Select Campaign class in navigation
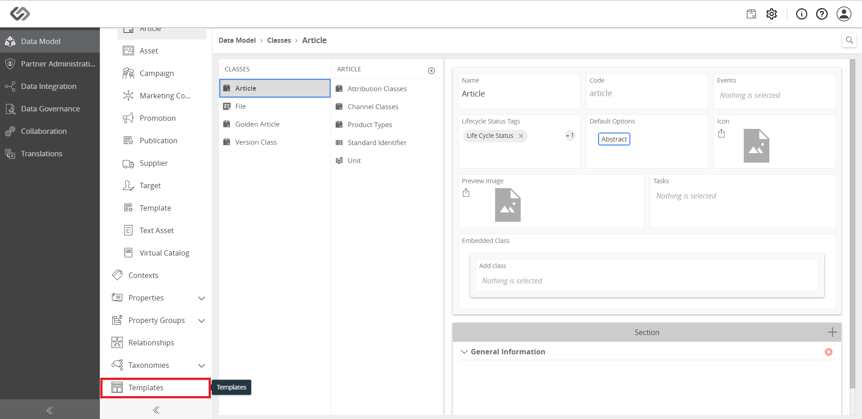The height and width of the screenshot is (419, 862). (x=162, y=73)
